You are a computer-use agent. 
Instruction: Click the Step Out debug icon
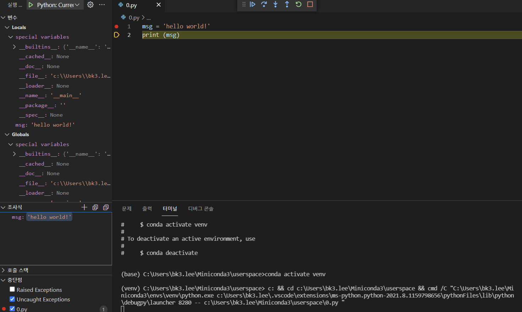tap(287, 5)
